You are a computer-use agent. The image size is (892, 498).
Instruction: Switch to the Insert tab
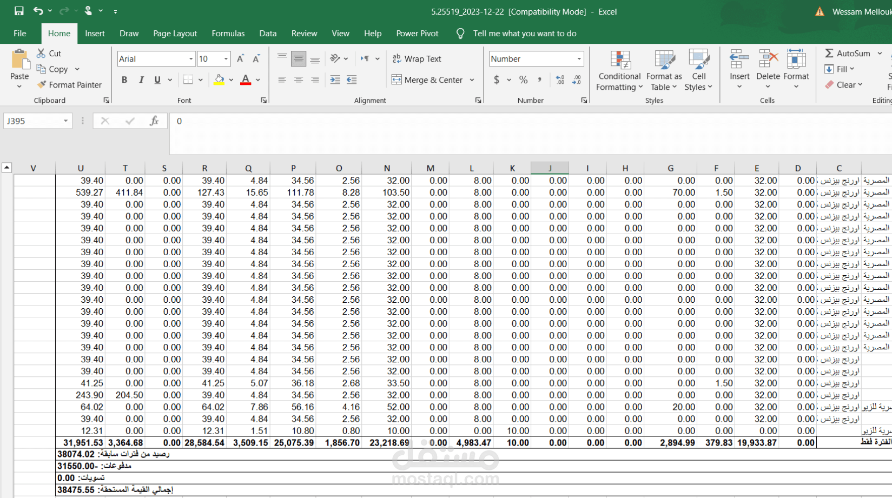pos(95,33)
